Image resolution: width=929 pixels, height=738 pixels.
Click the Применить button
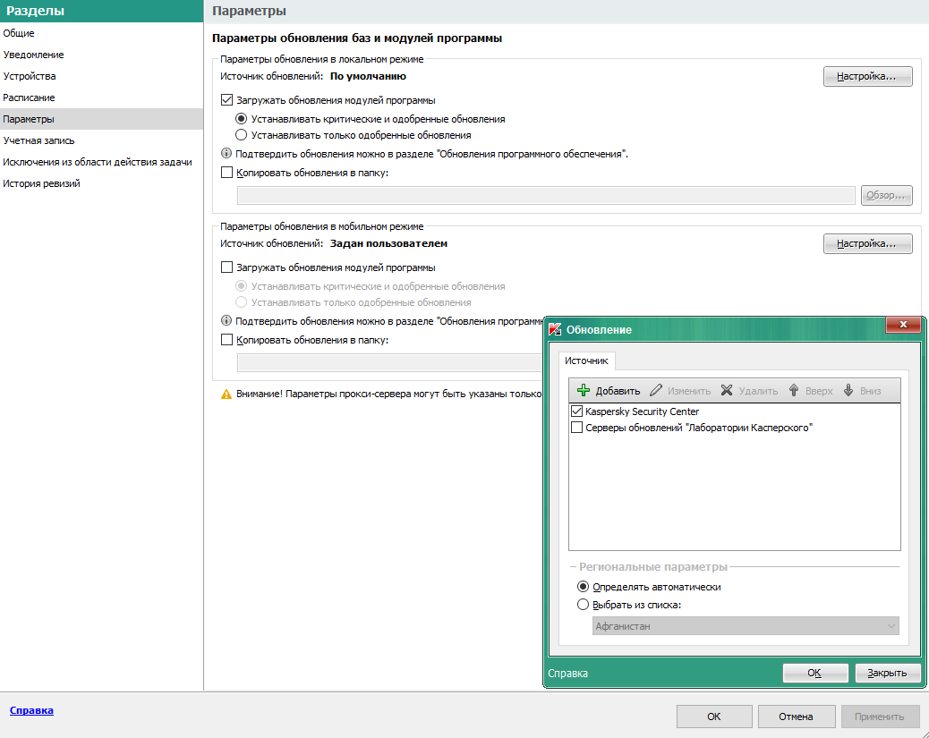[881, 717]
